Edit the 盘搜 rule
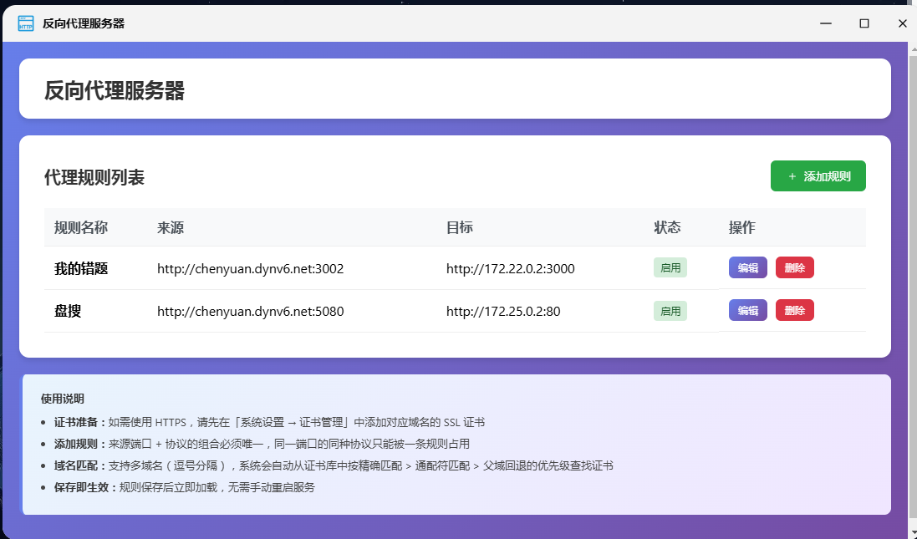Image resolution: width=917 pixels, height=539 pixels. coord(747,310)
